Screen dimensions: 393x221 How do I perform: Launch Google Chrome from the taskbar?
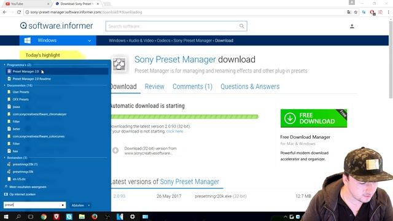pos(44,217)
